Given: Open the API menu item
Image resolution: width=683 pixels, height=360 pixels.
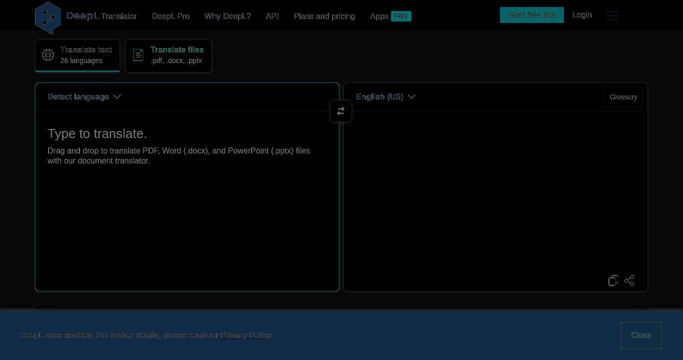Looking at the screenshot, I should 272,16.
